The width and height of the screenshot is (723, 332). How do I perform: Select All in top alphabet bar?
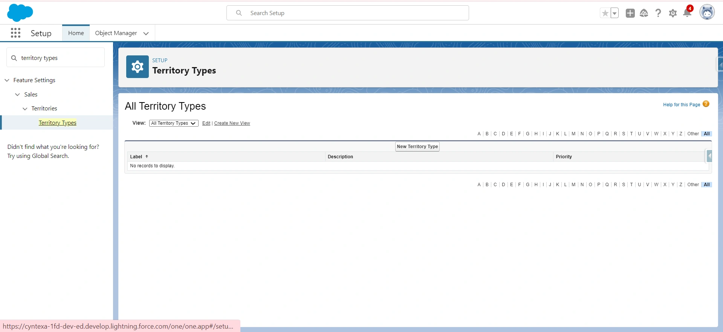707,134
